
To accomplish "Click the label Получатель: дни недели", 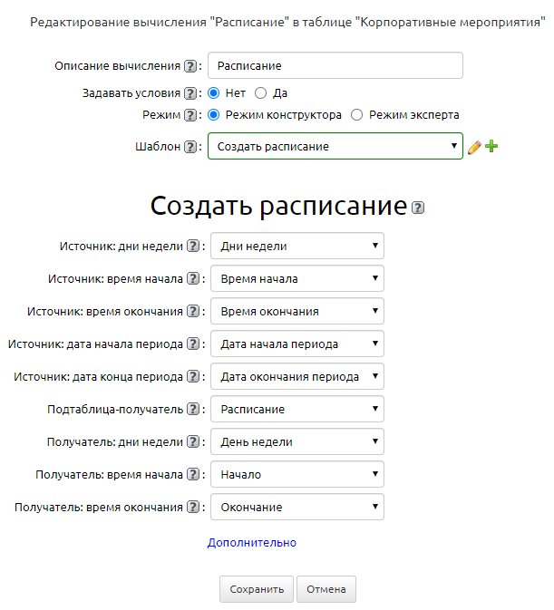I will coord(115,442).
